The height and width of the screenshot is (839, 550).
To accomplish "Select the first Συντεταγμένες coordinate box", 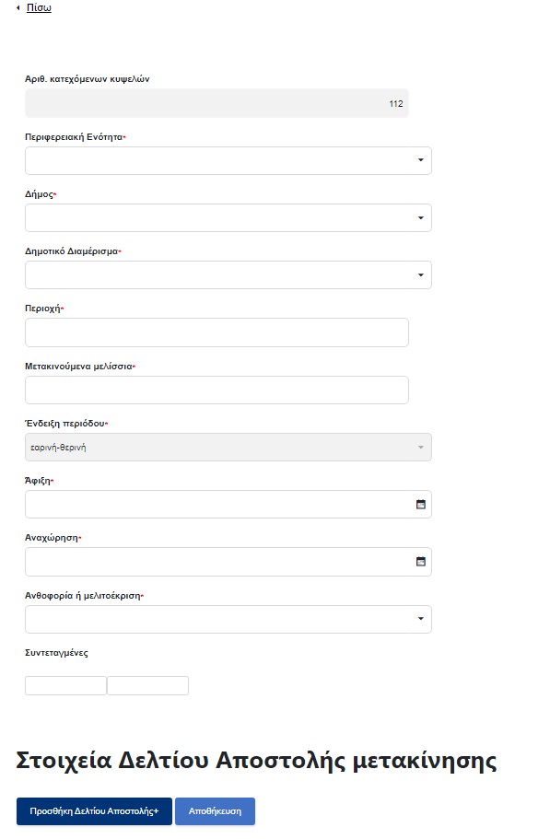I will (65, 686).
